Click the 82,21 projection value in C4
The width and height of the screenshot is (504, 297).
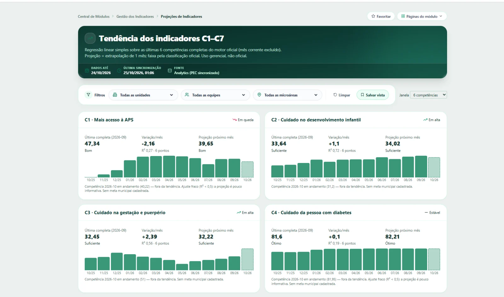point(392,237)
